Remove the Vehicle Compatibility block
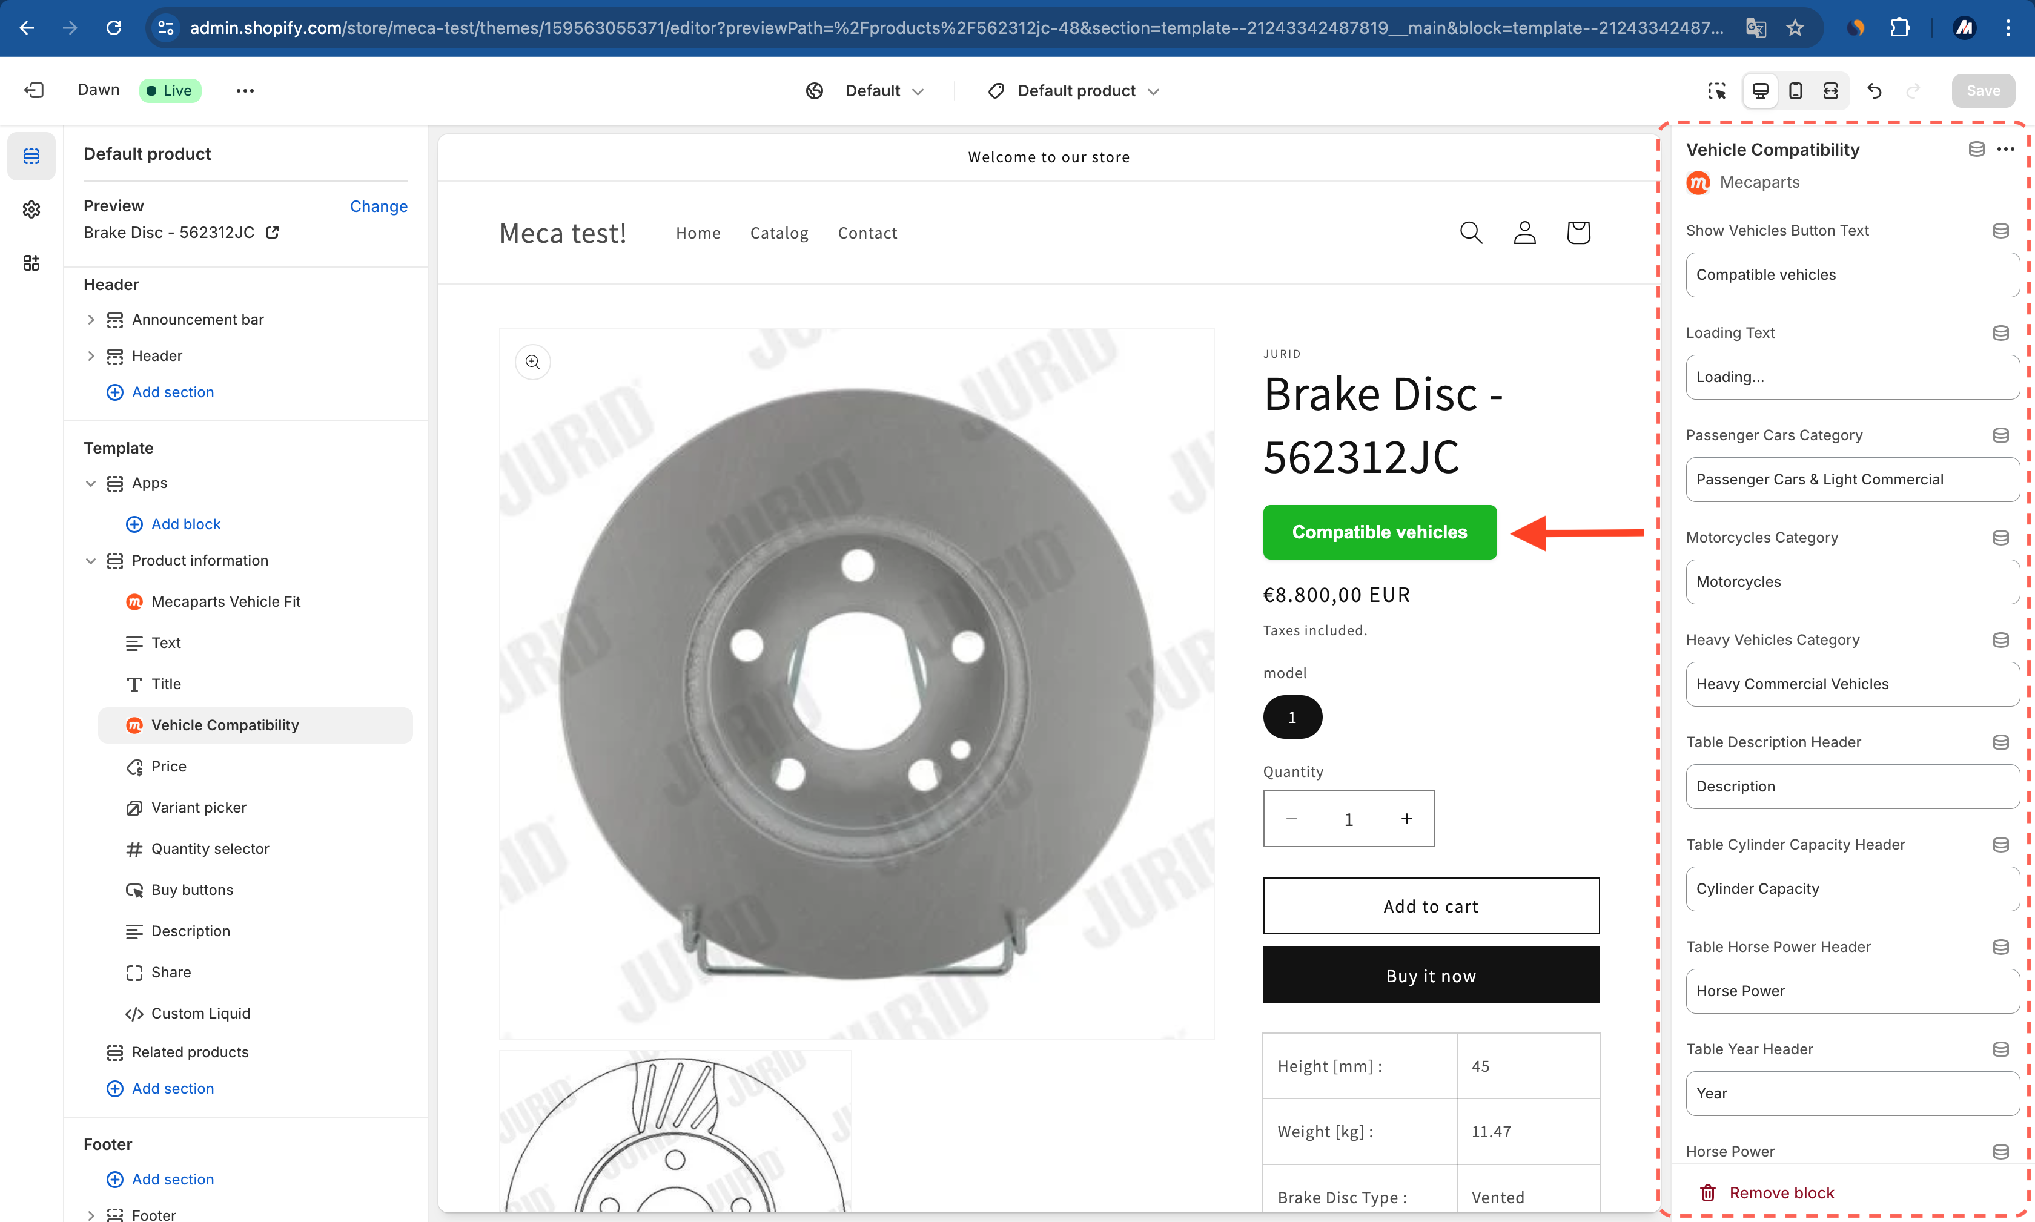Screen dimensions: 2035x1222 tap(1767, 1192)
